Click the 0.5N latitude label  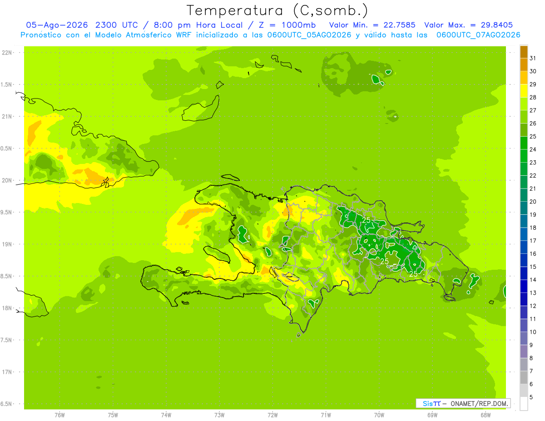pyautogui.click(x=7, y=149)
